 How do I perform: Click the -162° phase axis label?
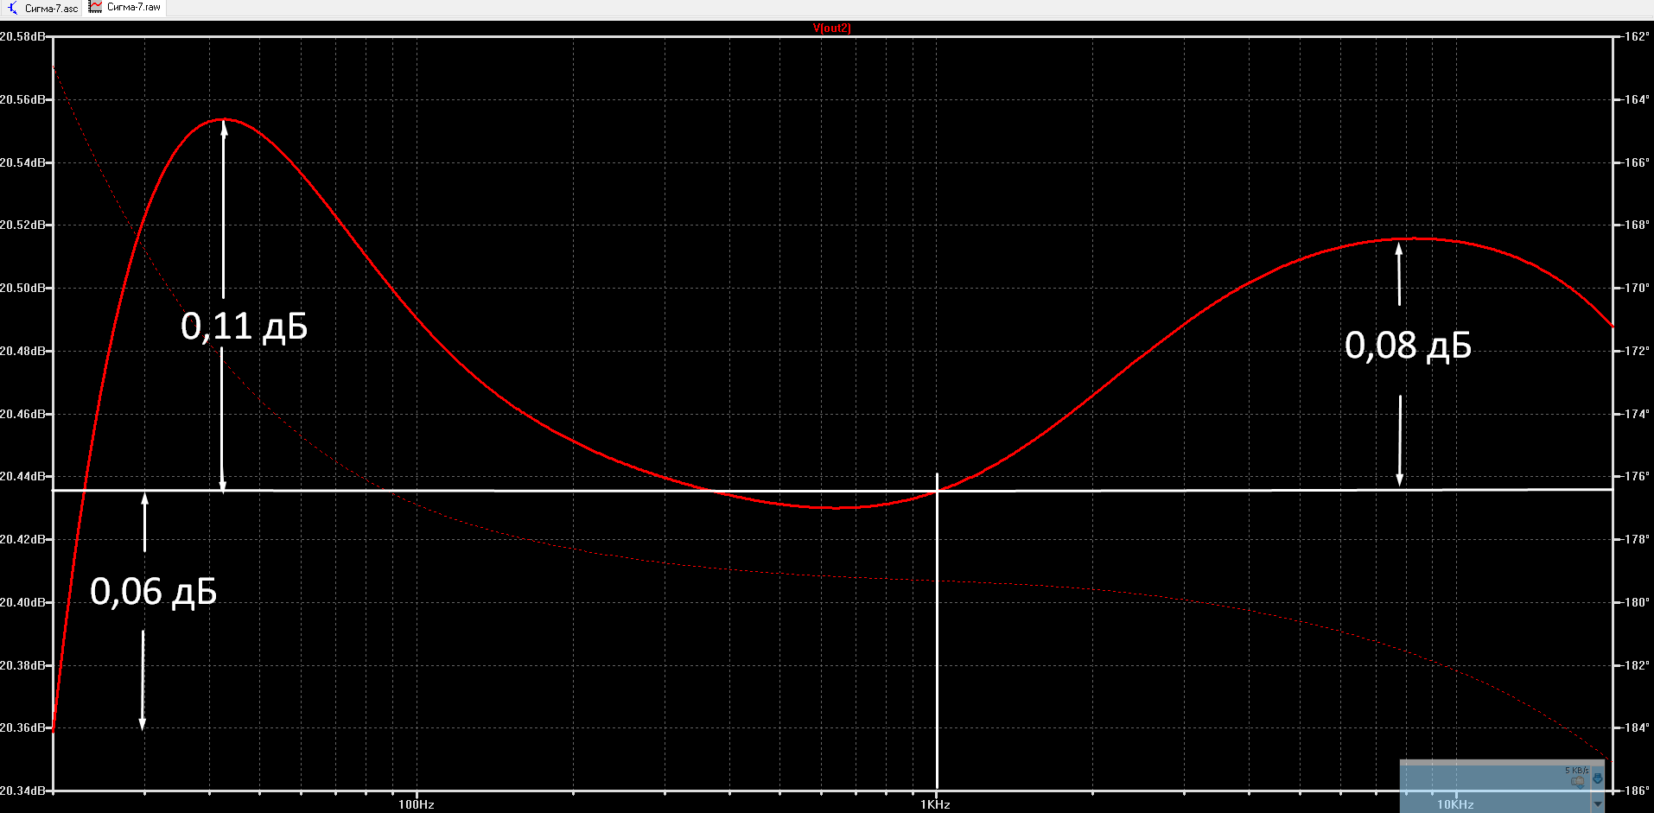1635,36
